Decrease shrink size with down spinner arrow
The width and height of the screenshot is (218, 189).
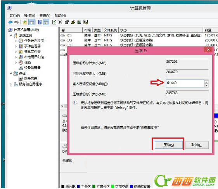[206, 86]
